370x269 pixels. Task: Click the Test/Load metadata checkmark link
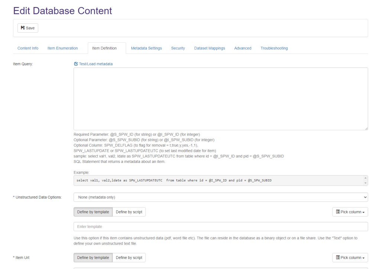point(93,64)
